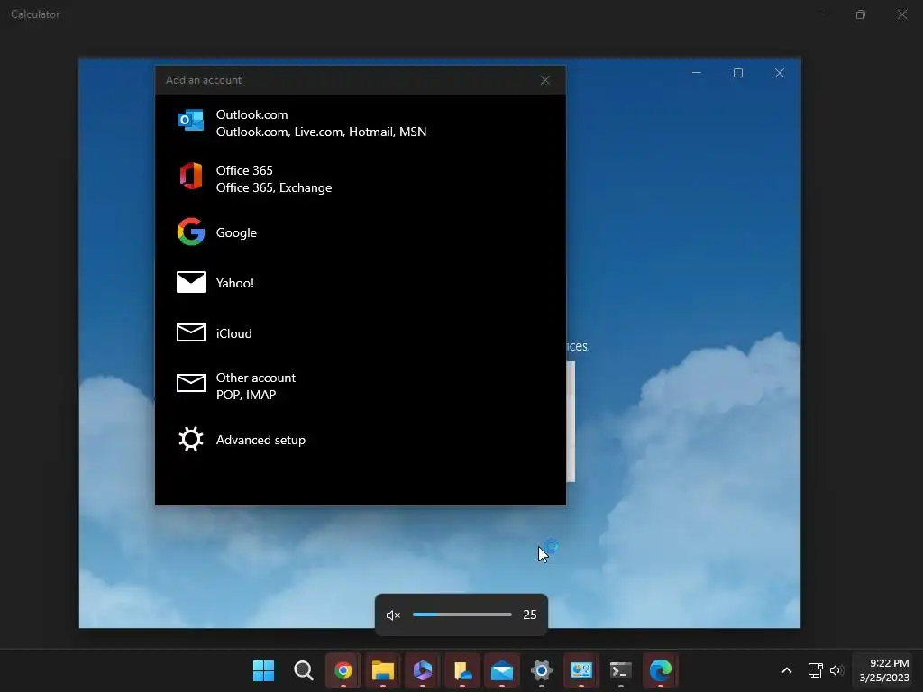Launch Microsoft Edge from taskbar
This screenshot has width=923, height=692.
point(661,670)
